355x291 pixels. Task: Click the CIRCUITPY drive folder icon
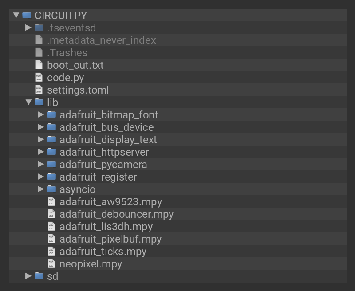click(27, 15)
